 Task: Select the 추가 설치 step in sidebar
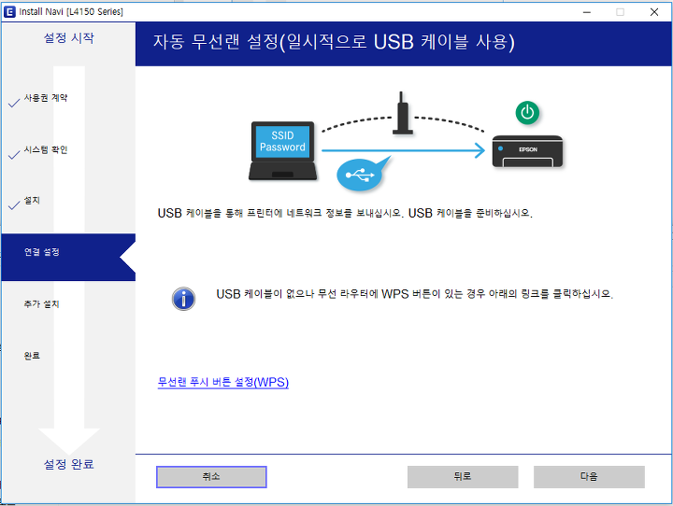pyautogui.click(x=42, y=304)
